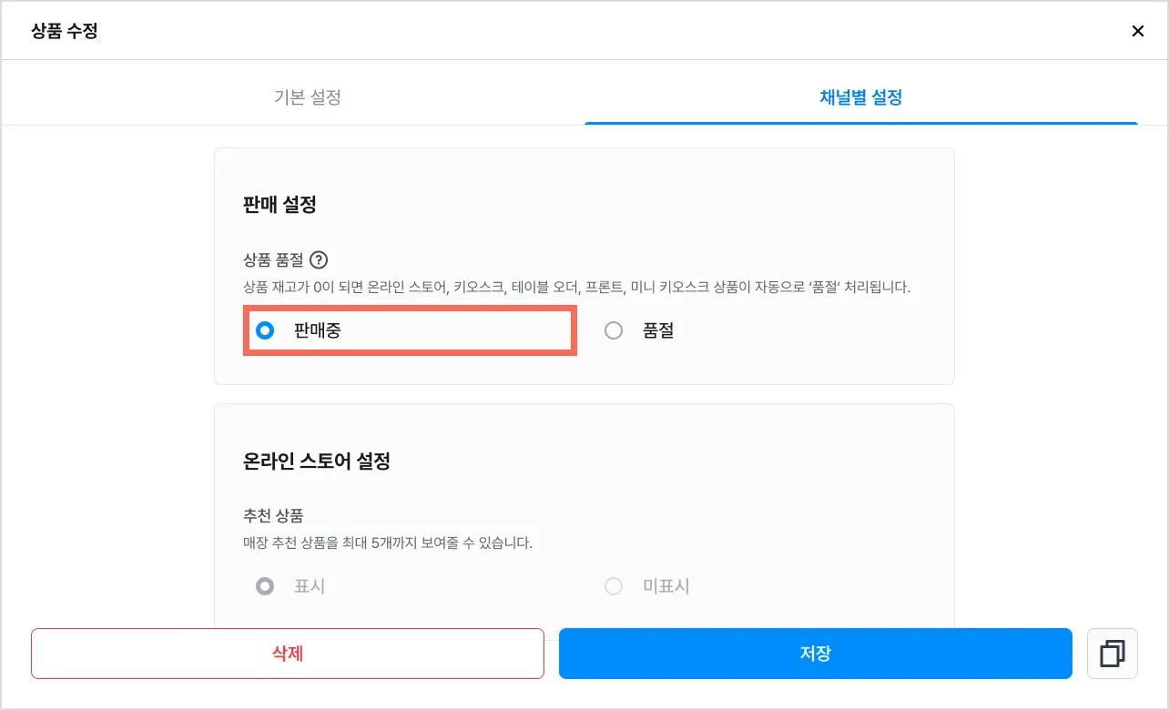The width and height of the screenshot is (1169, 710).
Task: Click the stock auto sold-out description text
Action: pyautogui.click(x=576, y=287)
